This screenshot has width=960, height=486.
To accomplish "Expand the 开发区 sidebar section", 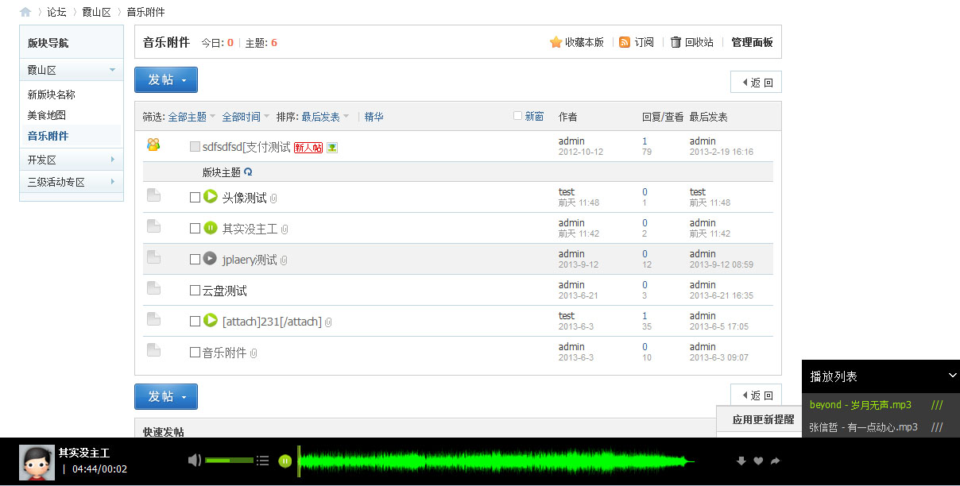I will tap(113, 160).
